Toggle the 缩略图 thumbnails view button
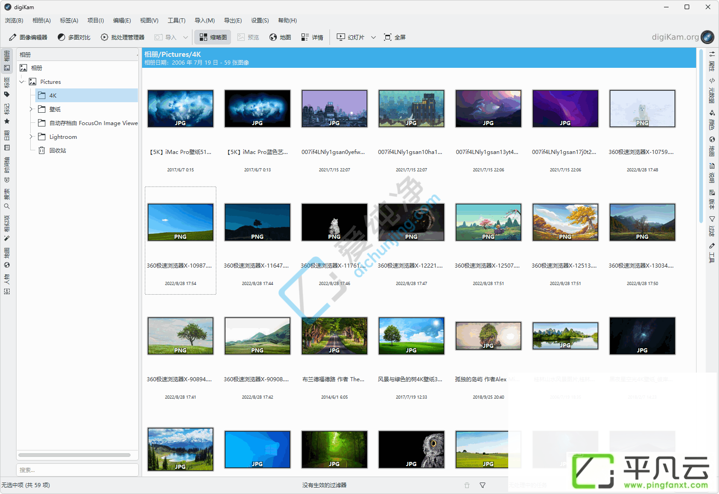The height and width of the screenshot is (494, 719). pyautogui.click(x=213, y=37)
